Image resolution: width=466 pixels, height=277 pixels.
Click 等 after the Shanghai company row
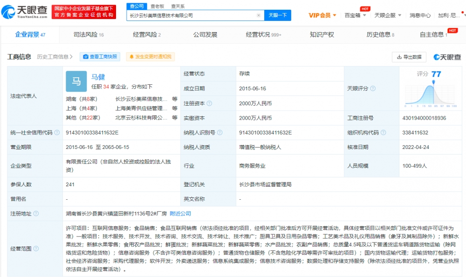click(175, 108)
